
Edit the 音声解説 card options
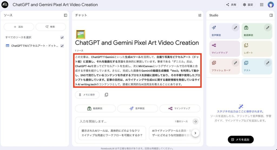(x=235, y=28)
